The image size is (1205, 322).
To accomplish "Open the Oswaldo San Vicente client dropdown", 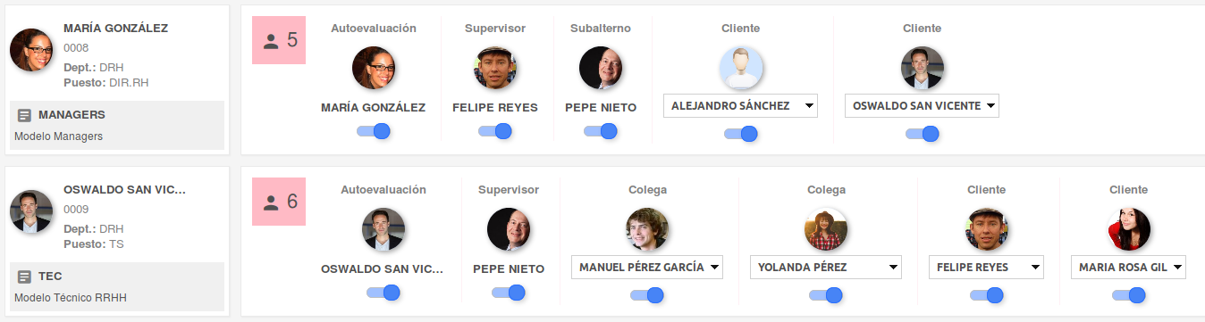I will point(922,105).
